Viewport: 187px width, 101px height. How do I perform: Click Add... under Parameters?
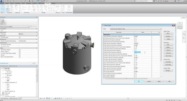[x=168, y=44]
